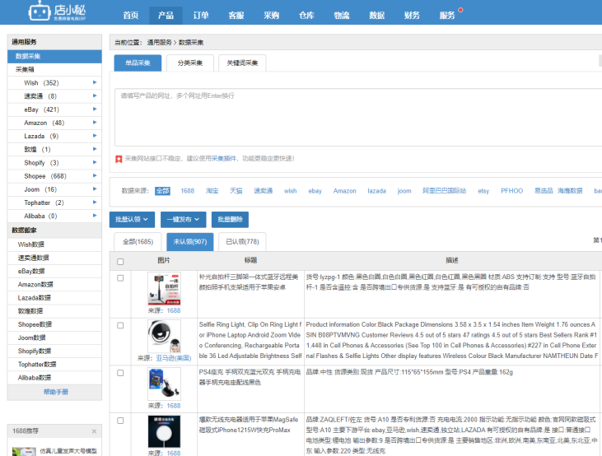This screenshot has height=456, width=602.
Task: Check the PS4座充 product row checkbox
Action: (x=120, y=373)
